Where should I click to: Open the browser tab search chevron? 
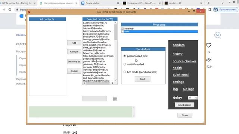(x=223, y=3)
